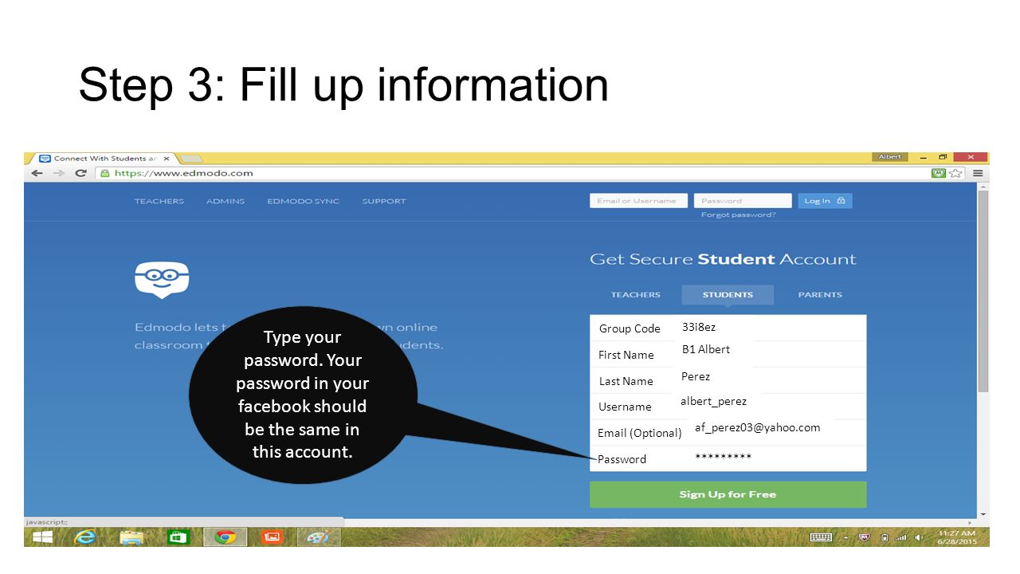Switch to the TEACHERS signup tab

point(636,295)
